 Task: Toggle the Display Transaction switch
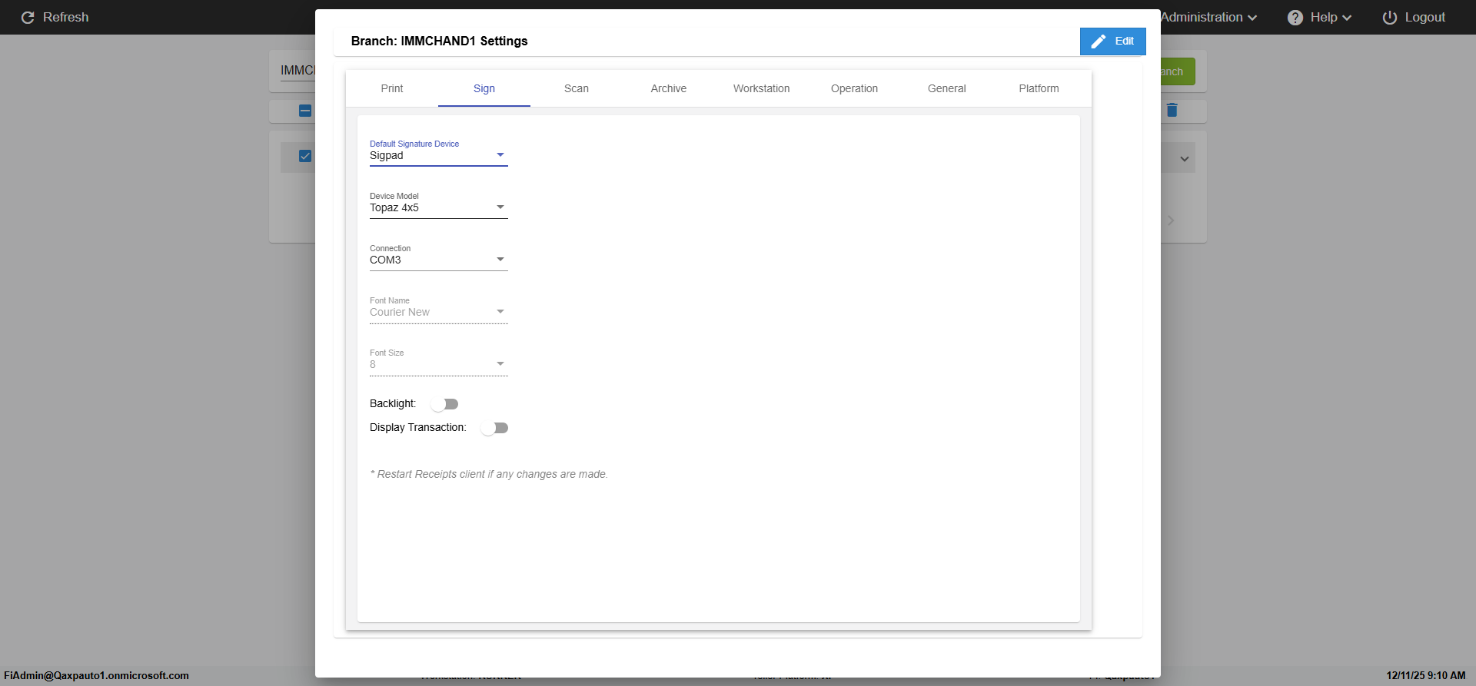point(494,428)
